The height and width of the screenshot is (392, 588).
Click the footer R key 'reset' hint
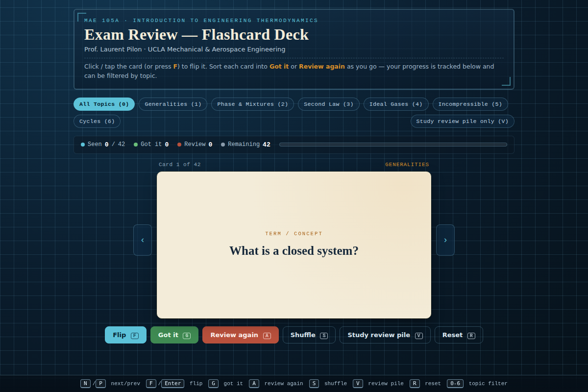tap(415, 384)
